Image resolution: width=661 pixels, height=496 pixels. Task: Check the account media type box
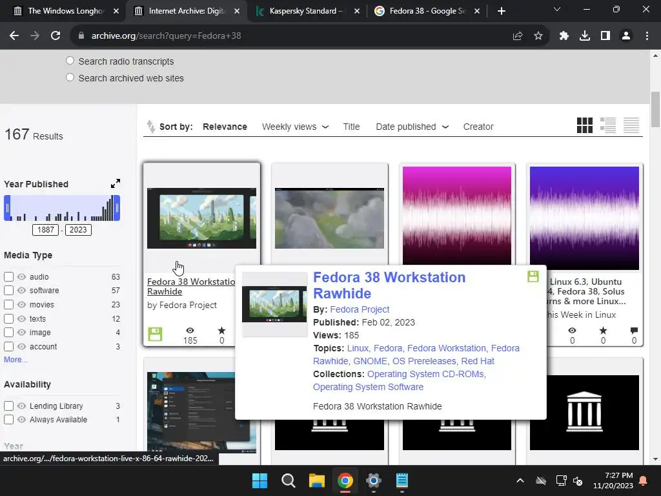[8, 347]
